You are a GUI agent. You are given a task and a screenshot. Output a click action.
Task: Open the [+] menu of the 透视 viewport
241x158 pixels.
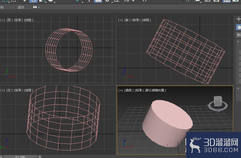coord(120,90)
